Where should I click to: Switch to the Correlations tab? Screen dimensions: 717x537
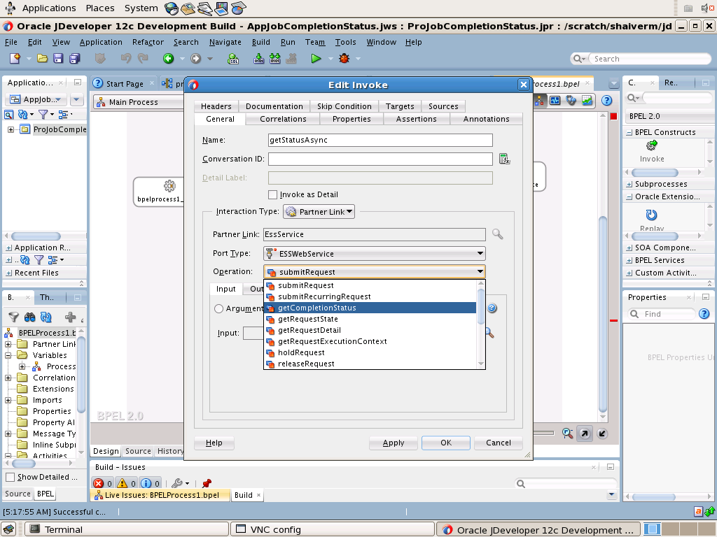tap(283, 119)
